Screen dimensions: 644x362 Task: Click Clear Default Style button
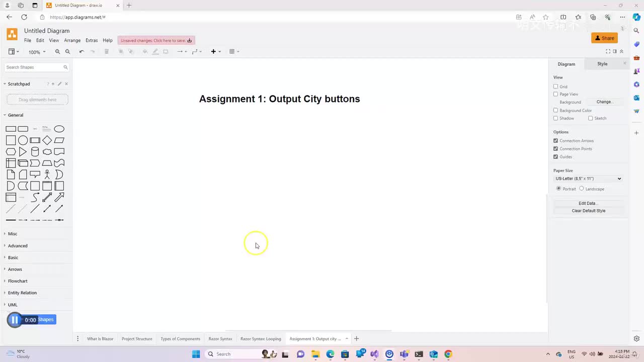tap(588, 211)
